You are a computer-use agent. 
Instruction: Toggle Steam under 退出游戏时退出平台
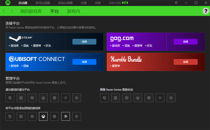point(10,98)
